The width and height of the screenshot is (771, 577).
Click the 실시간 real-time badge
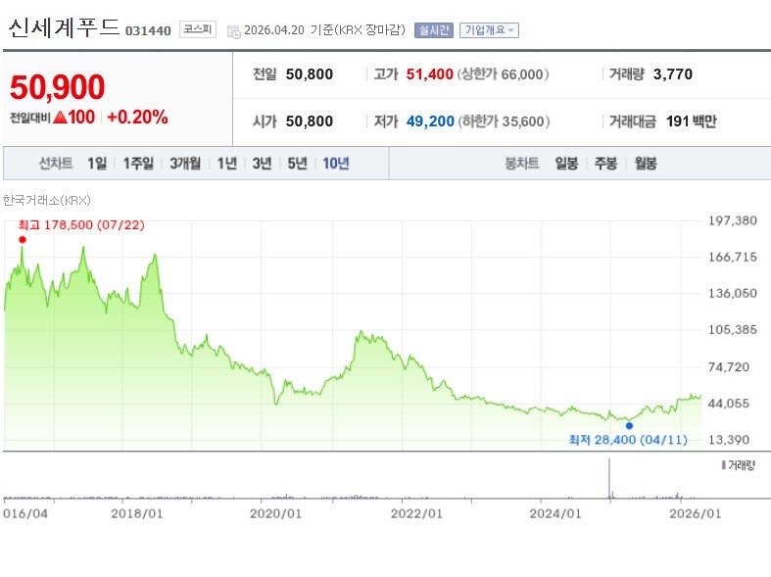coord(433,30)
